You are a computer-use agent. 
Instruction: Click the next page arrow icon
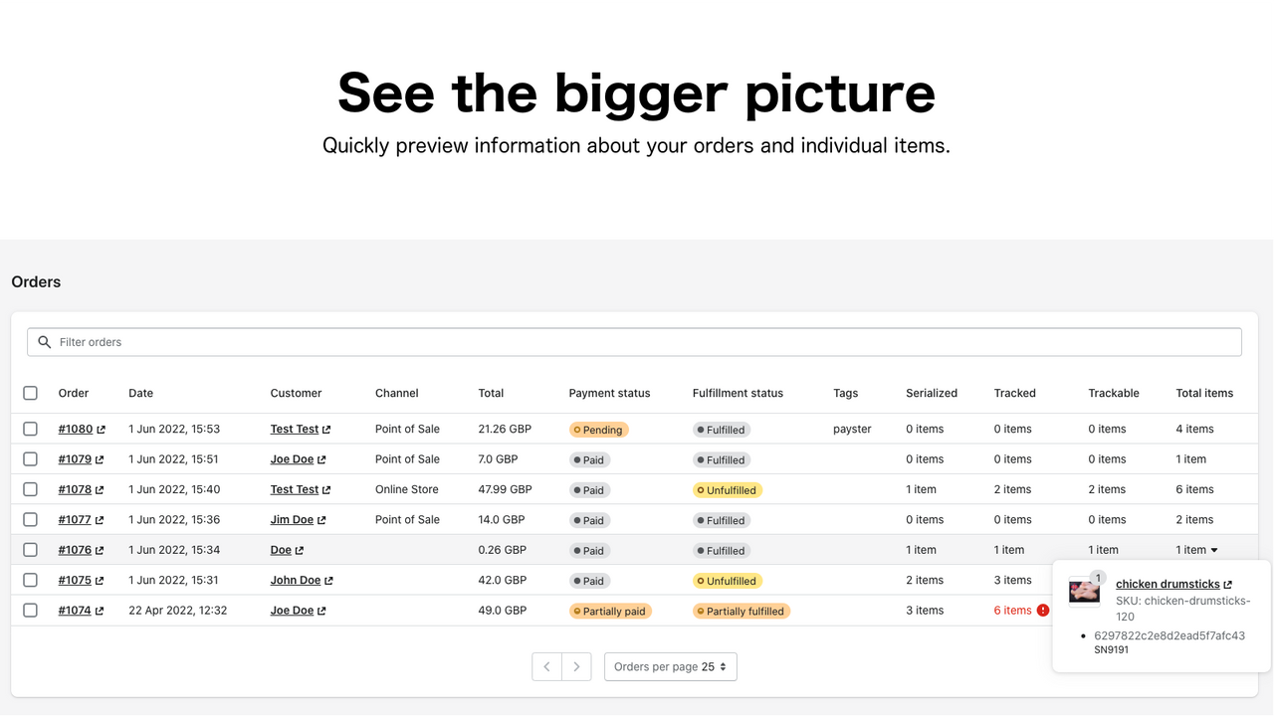pos(576,666)
